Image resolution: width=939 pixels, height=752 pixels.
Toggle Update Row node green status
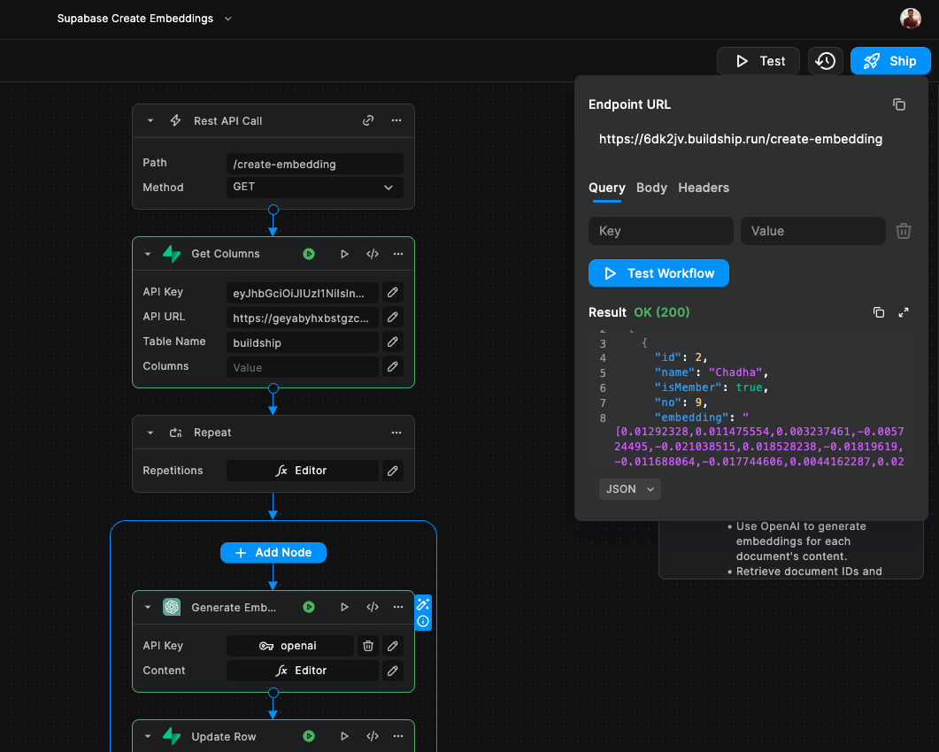(x=309, y=736)
